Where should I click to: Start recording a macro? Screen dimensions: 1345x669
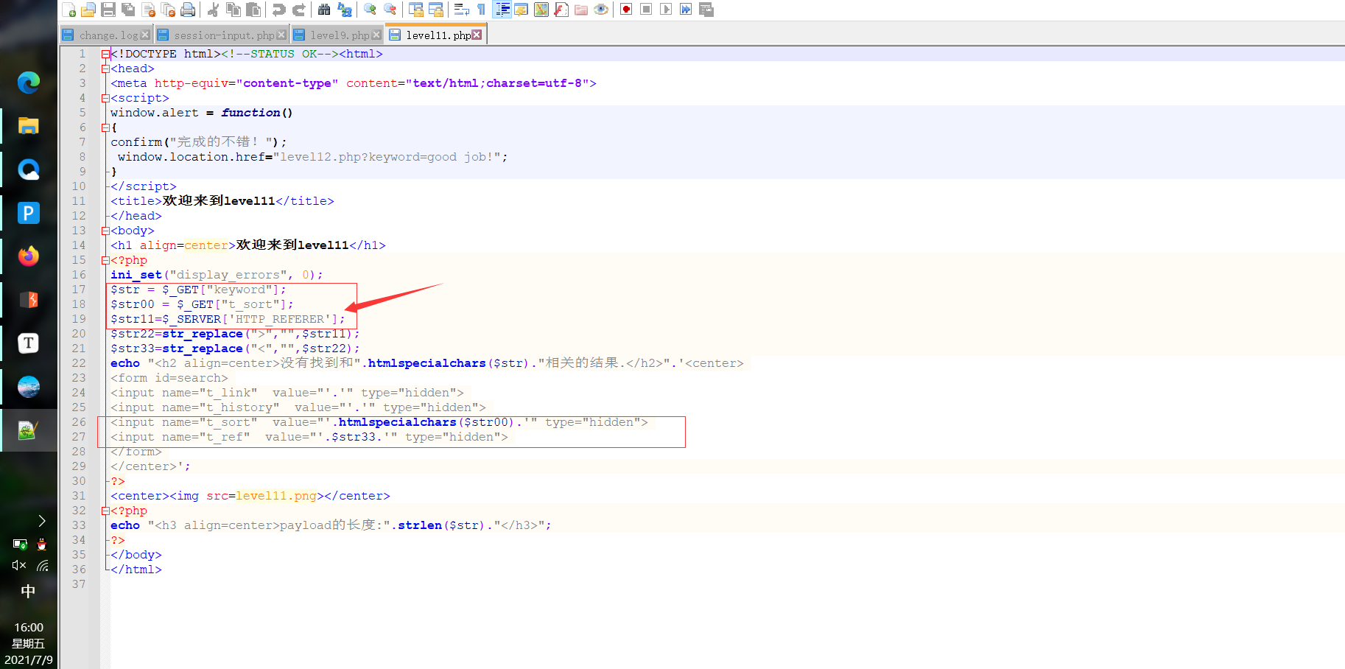pos(626,10)
